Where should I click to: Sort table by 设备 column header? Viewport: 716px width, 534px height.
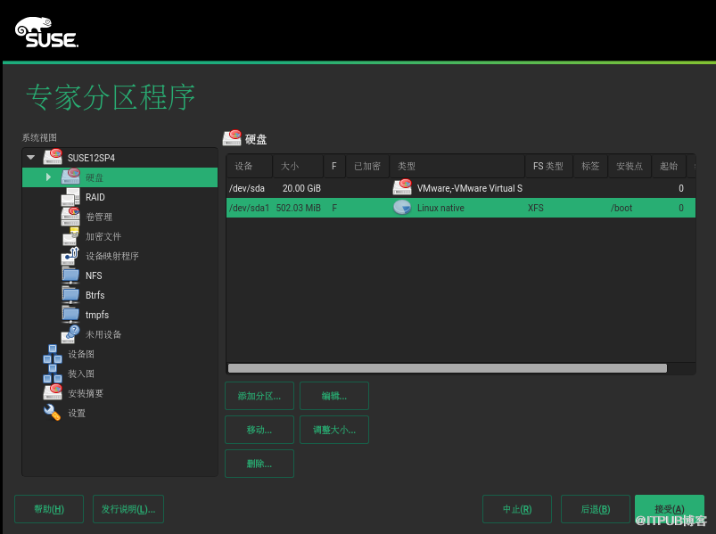coord(250,166)
